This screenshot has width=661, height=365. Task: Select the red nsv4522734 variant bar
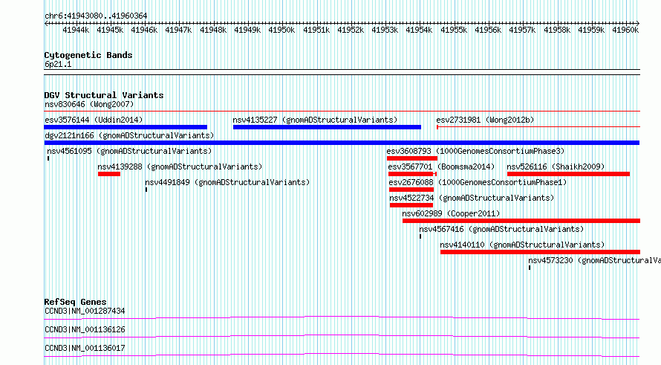tap(411, 205)
